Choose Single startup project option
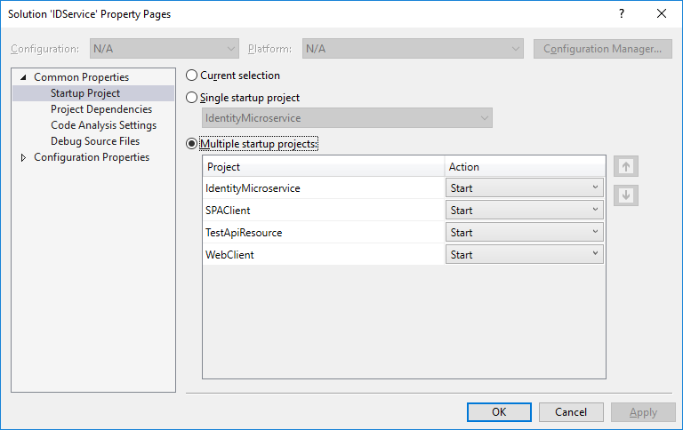Image resolution: width=683 pixels, height=430 pixels. pos(191,98)
